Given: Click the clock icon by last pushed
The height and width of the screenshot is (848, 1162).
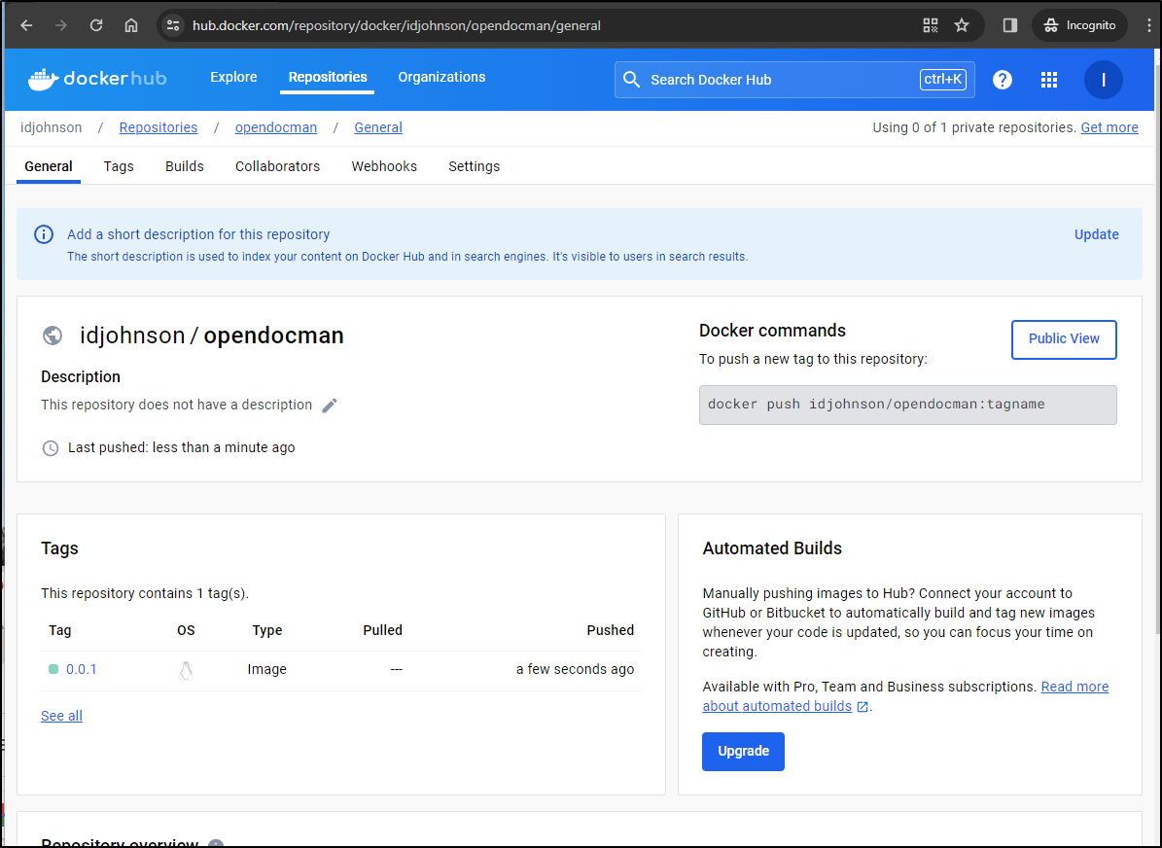Looking at the screenshot, I should click(51, 447).
